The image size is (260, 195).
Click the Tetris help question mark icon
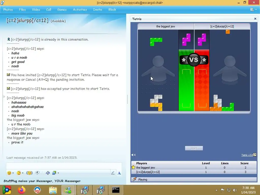(255, 155)
